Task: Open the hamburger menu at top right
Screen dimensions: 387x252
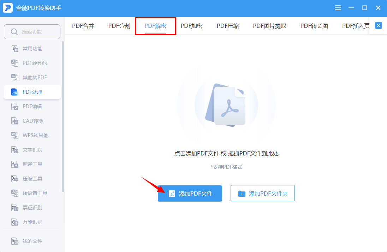Action: 338,7
